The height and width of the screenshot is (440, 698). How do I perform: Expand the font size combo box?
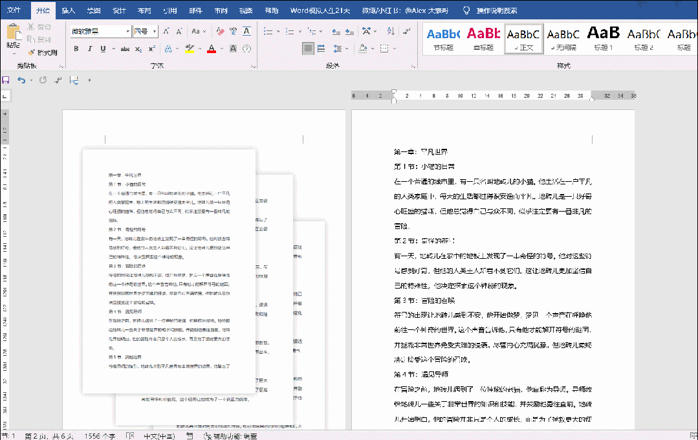coord(155,30)
